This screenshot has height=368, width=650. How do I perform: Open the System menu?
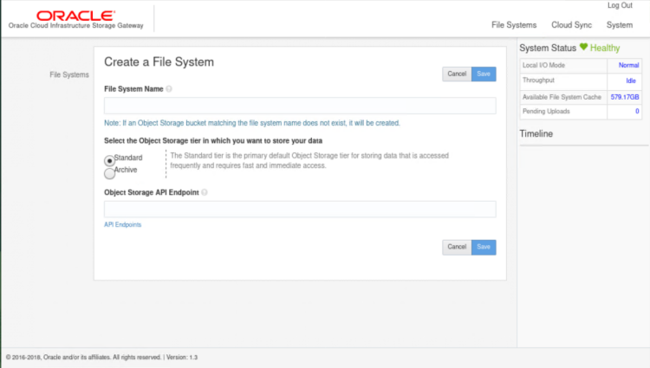pyautogui.click(x=620, y=25)
